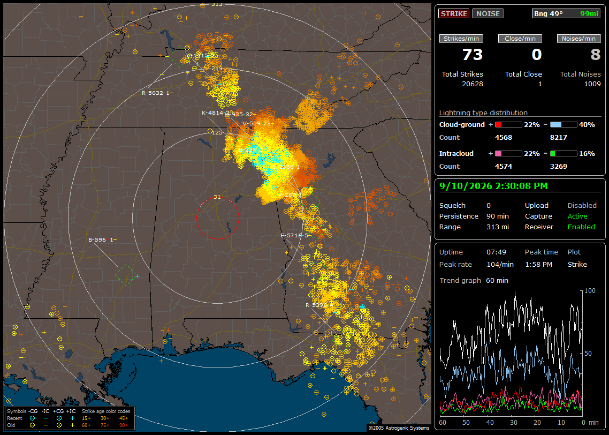Select the R-5632-1 storm label
This screenshot has height=435, width=609.
point(156,93)
